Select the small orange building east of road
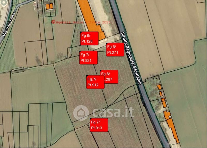The height and width of the screenshot is (148, 207). (159, 87)
